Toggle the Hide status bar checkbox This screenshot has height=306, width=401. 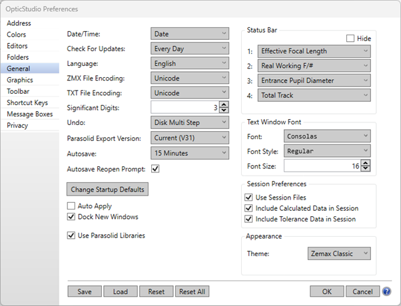coord(350,39)
